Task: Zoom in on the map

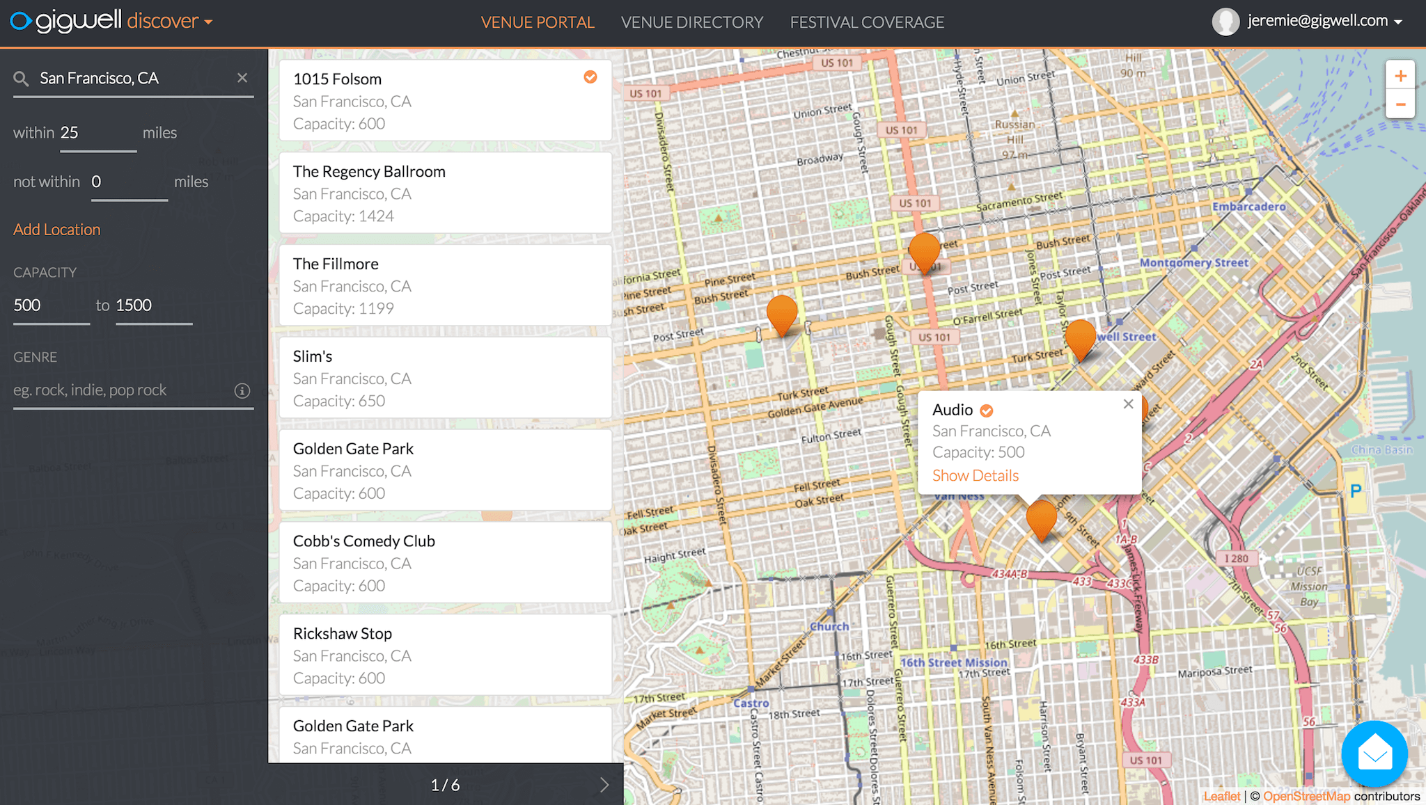Action: (x=1400, y=77)
